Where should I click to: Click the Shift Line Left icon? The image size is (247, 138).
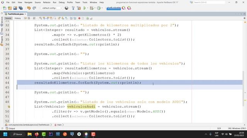pyautogui.click(x=71, y=18)
